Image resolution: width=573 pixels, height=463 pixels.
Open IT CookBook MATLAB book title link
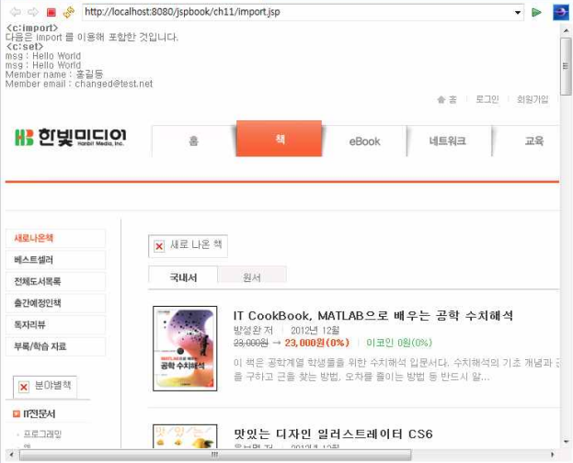tap(373, 315)
